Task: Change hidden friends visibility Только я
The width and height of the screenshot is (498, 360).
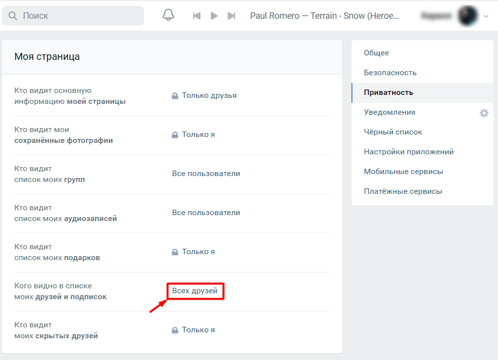Action: tap(198, 330)
